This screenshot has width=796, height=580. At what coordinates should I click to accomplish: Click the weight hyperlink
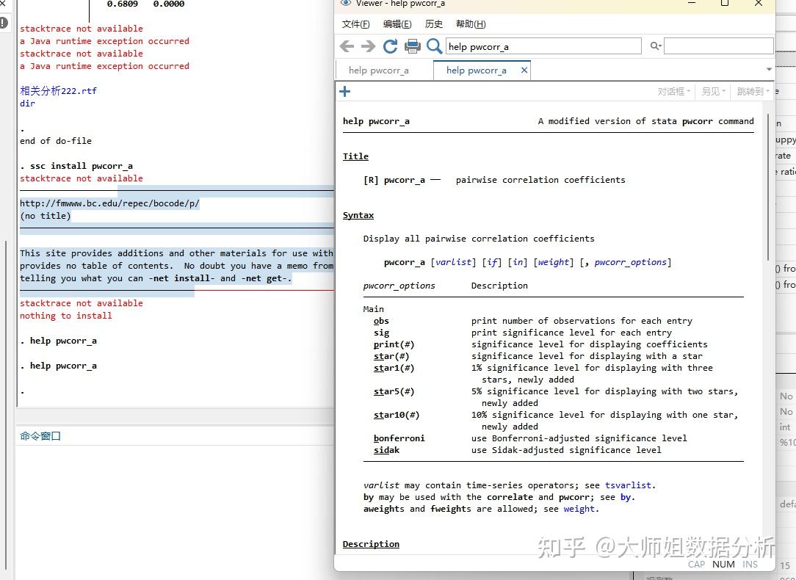(x=579, y=508)
